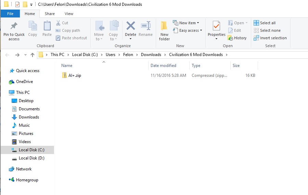The image size is (308, 195).
Task: Click Civilization 6 Mod Downloads breadcrumb
Action: tap(196, 55)
